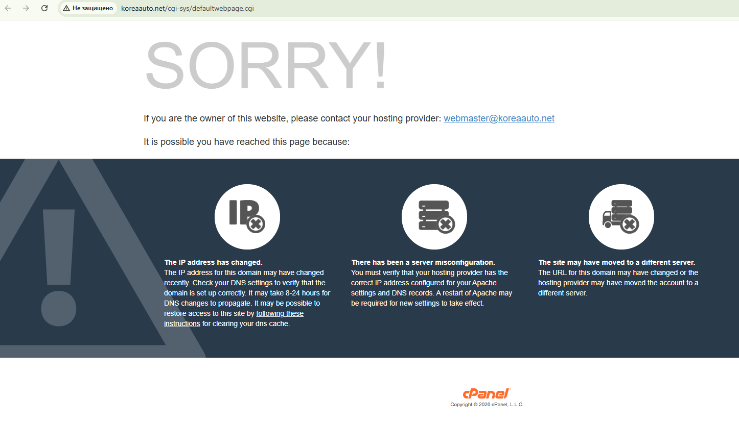Click the browser forward arrow

click(x=26, y=8)
